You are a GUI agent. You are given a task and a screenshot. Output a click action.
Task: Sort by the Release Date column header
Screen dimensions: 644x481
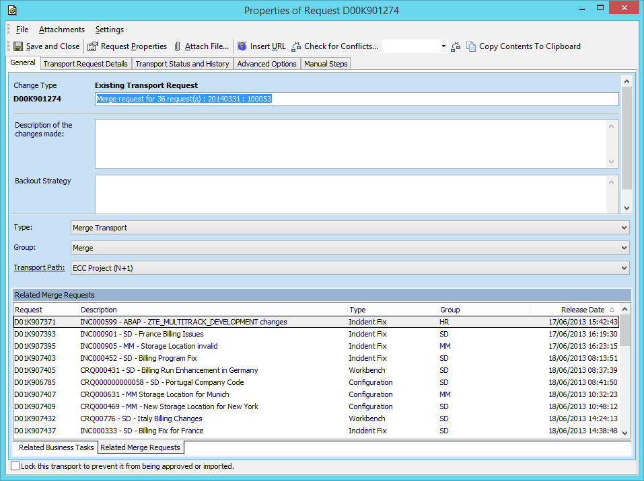[x=582, y=310]
